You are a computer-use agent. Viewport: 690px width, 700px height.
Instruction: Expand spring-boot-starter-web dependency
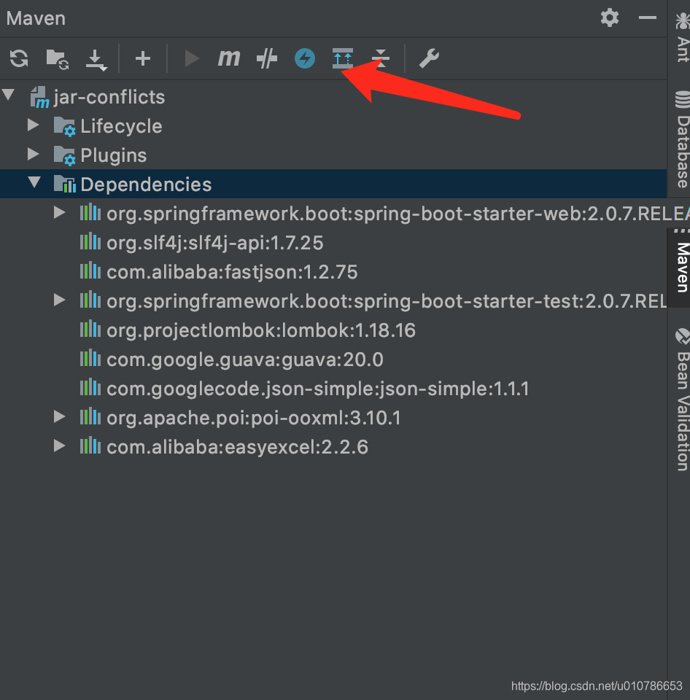point(59,212)
